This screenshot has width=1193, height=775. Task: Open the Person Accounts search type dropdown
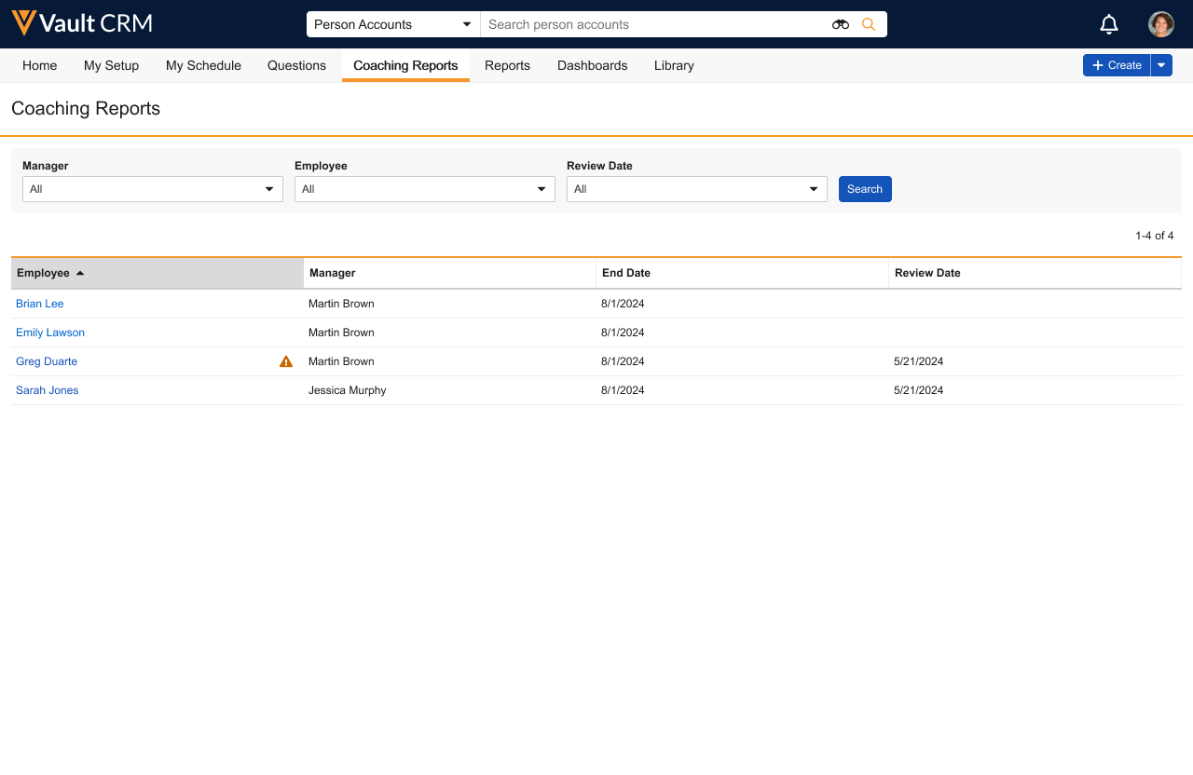click(392, 24)
